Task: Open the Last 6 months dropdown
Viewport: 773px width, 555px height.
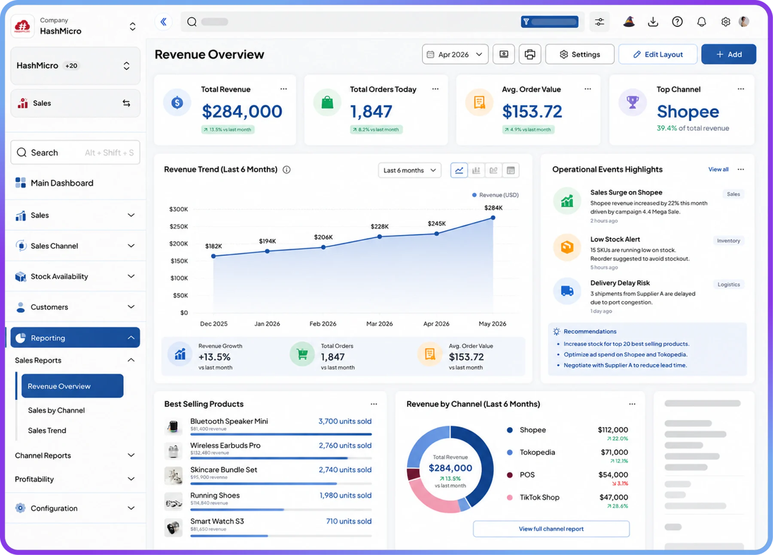Action: (410, 170)
